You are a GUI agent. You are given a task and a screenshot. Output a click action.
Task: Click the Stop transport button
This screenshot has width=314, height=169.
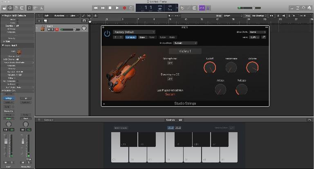click(110, 8)
